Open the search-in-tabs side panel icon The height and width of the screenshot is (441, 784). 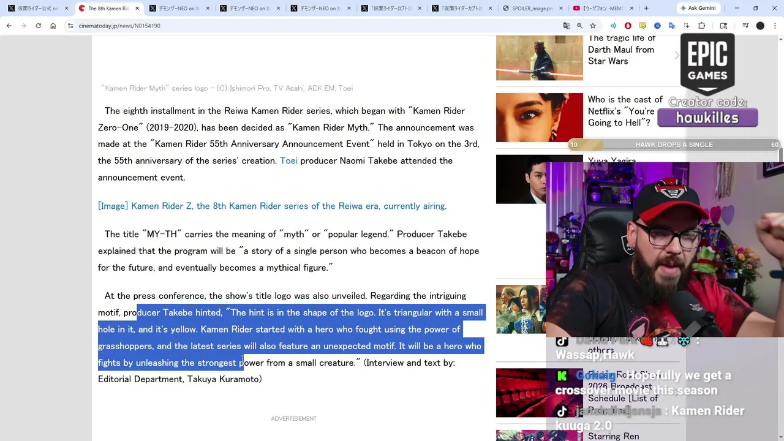pyautogui.click(x=723, y=26)
